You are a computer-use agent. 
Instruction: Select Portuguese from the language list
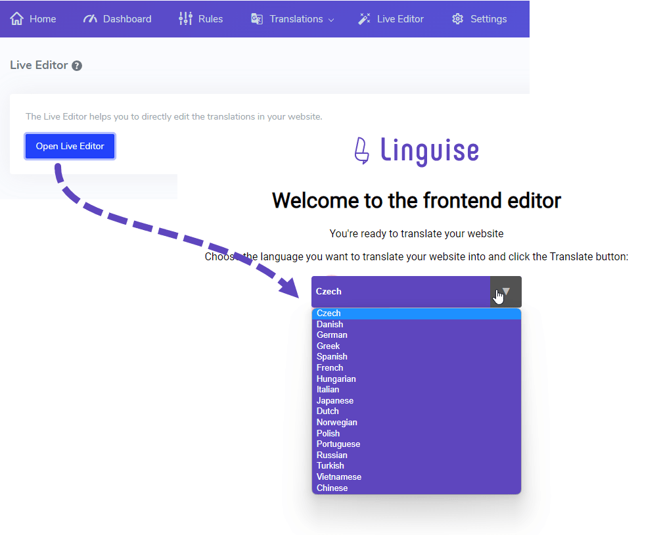coord(417,444)
